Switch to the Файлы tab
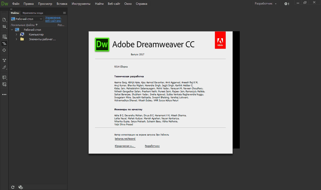321x190 pixels. tap(15, 13)
